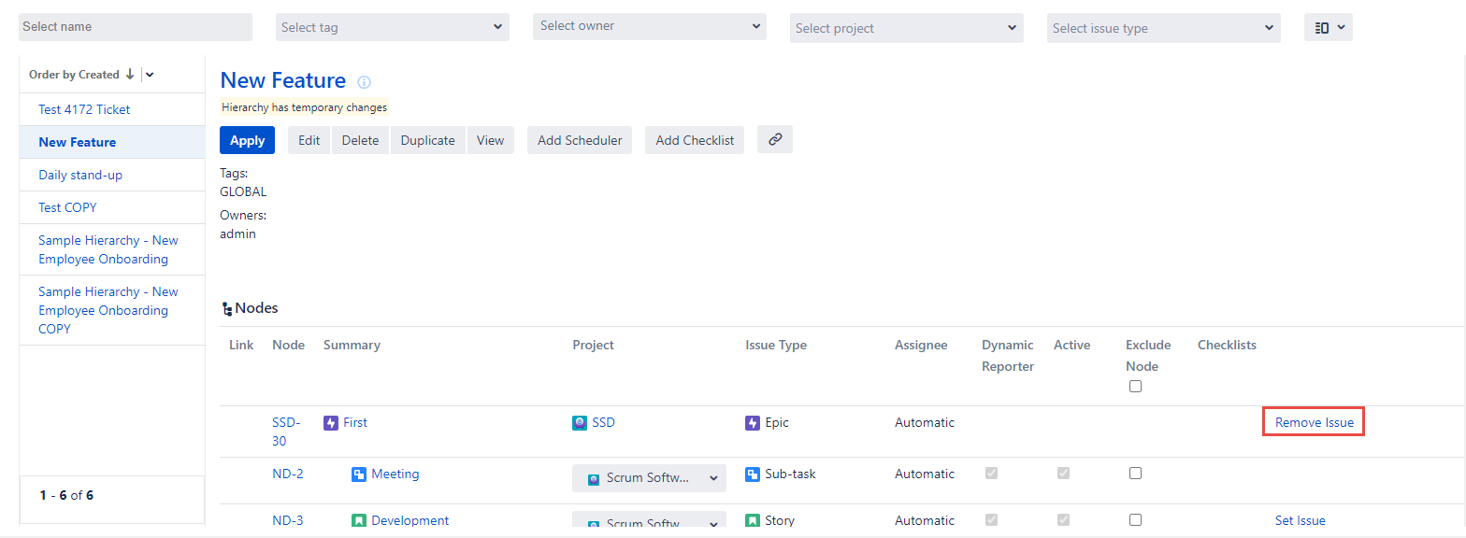Click the Story icon beside Development
The image size is (1466, 538).
[358, 521]
